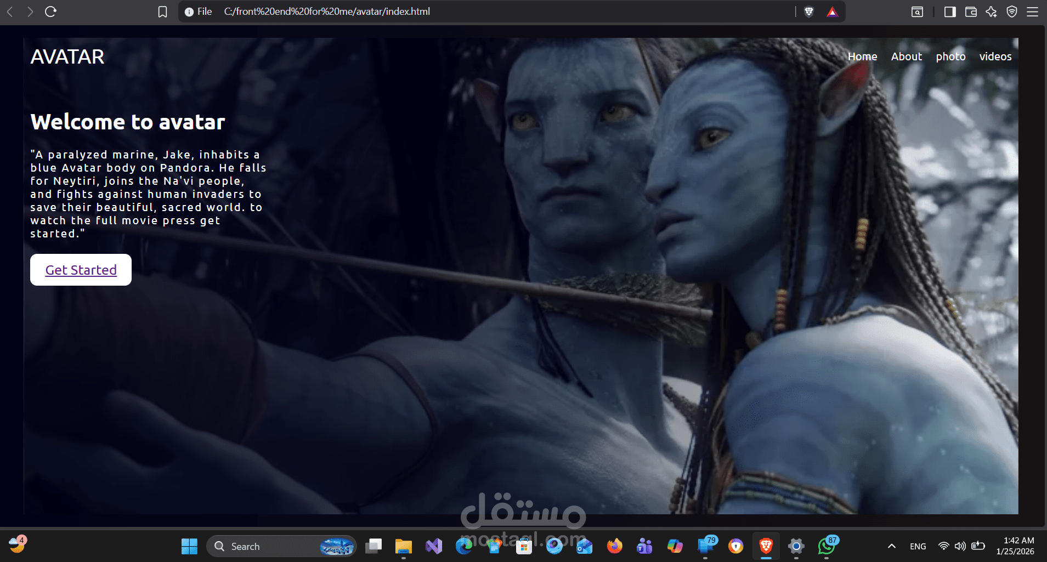Open the ENG language switcher

pyautogui.click(x=917, y=546)
